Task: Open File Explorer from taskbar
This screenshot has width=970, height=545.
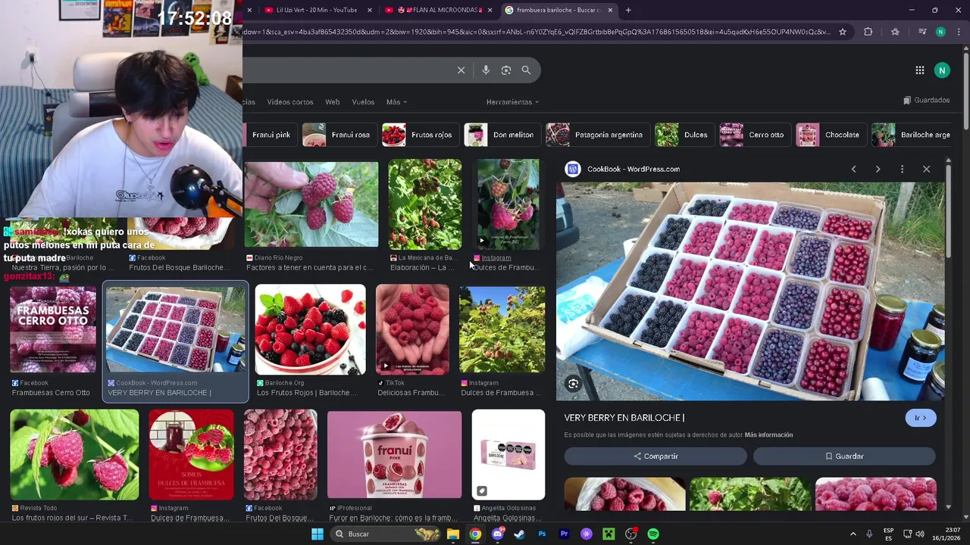Action: [452, 534]
